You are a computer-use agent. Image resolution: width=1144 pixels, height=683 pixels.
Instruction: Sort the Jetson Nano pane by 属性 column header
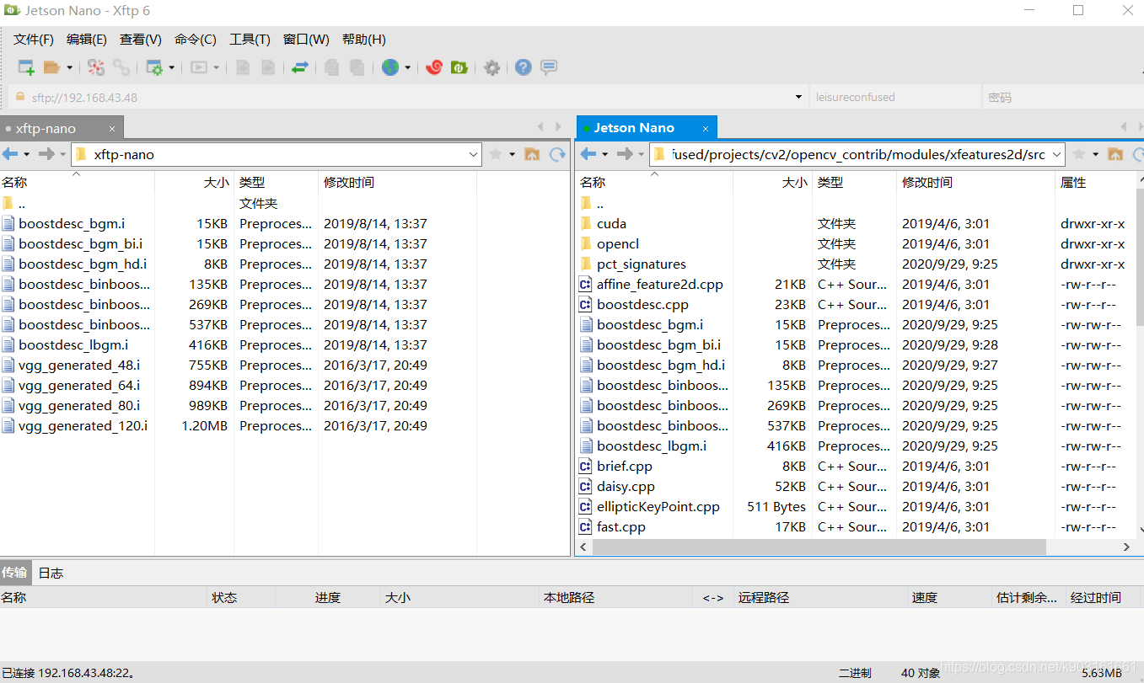point(1096,182)
